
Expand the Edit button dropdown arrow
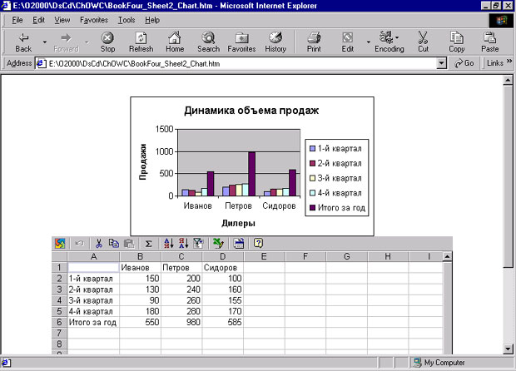click(x=368, y=39)
